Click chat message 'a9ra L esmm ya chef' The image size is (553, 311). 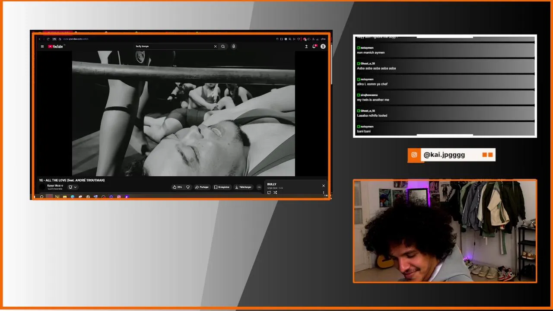coord(372,84)
